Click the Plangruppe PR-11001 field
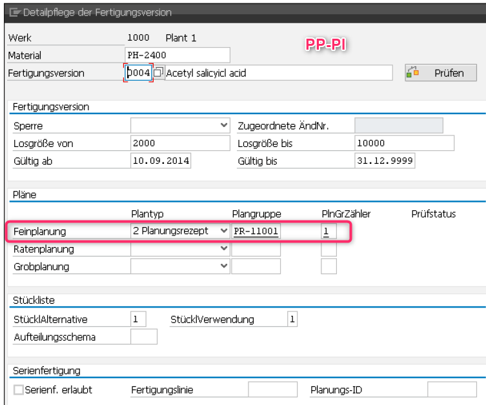The height and width of the screenshot is (405, 486). click(x=256, y=231)
